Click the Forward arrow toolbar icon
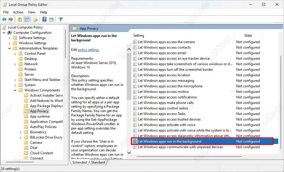The height and width of the screenshot is (172, 284). (x=11, y=19)
